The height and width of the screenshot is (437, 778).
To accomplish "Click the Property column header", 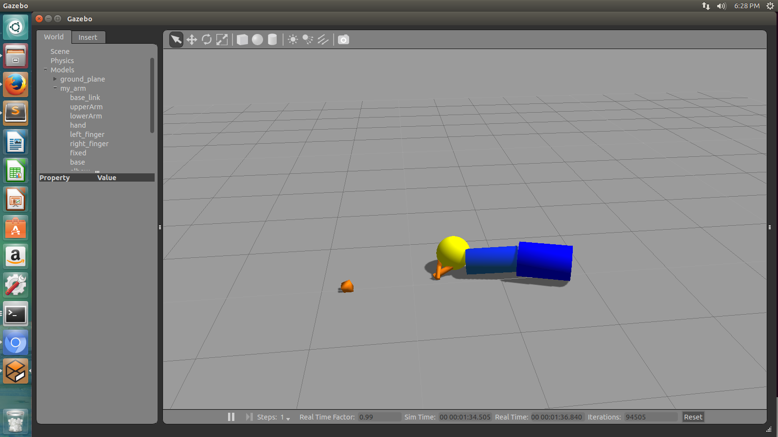I will tap(54, 178).
